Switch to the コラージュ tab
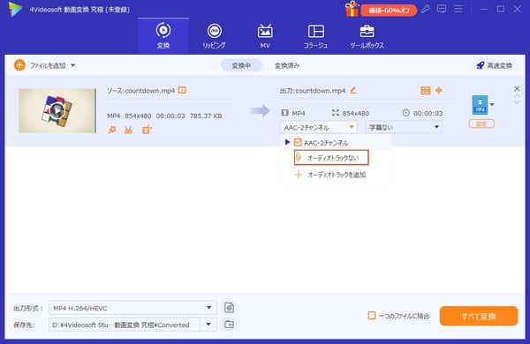Image resolution: width=530 pixels, height=344 pixels. (315, 36)
